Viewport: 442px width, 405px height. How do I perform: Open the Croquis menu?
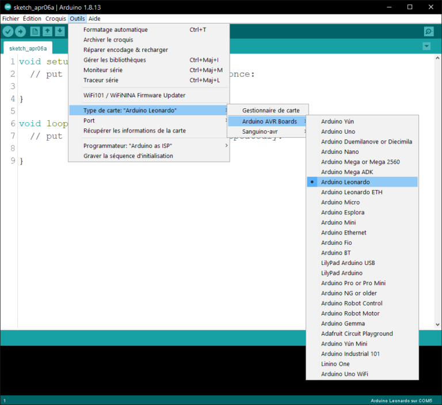[x=55, y=18]
